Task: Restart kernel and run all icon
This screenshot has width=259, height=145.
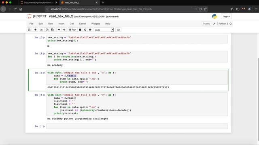Action: click(x=90, y=30)
